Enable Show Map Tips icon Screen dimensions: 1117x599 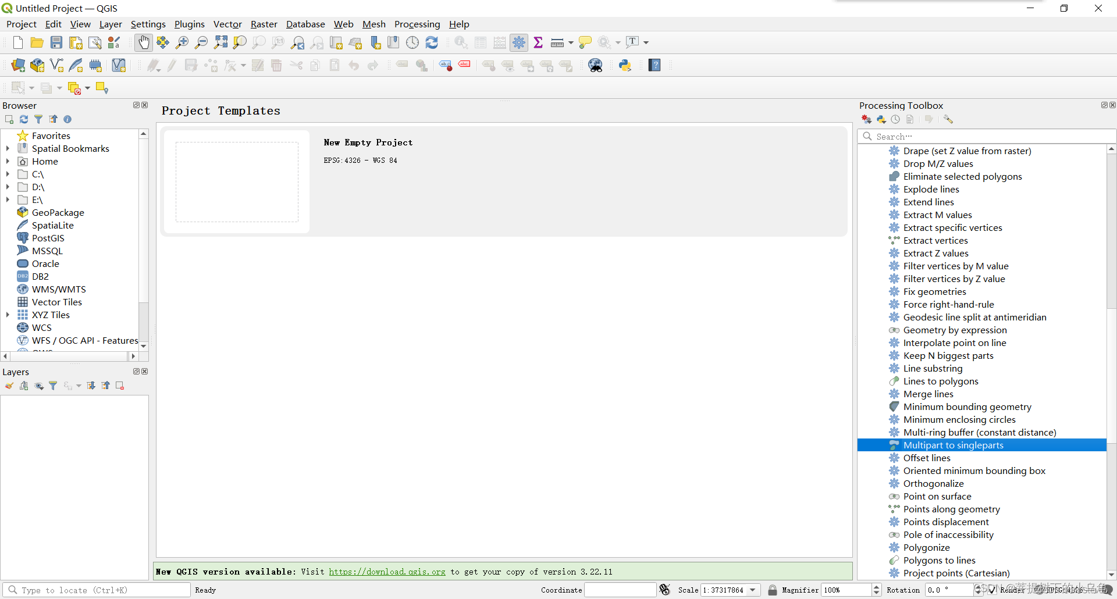585,42
